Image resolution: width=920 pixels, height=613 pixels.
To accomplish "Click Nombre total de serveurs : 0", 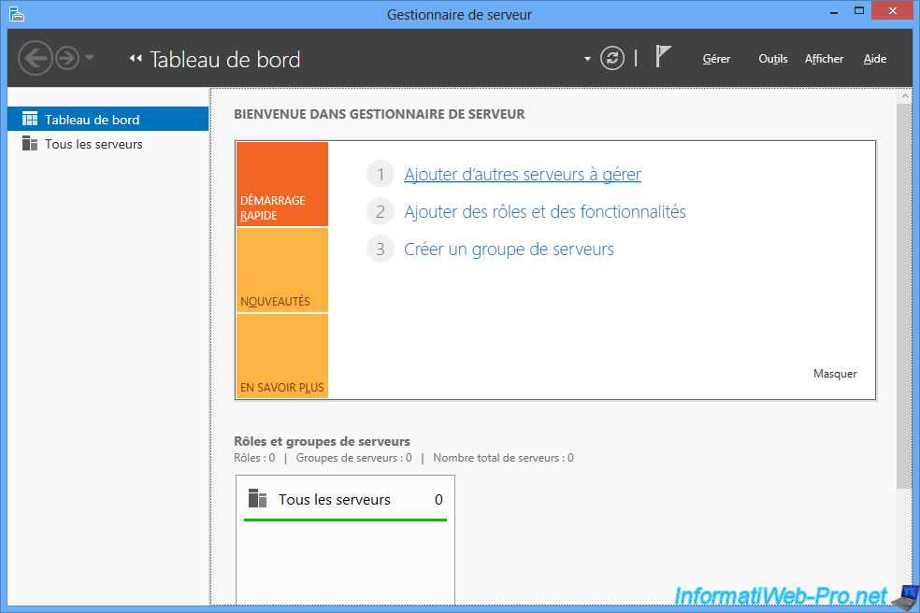I will pos(503,458).
